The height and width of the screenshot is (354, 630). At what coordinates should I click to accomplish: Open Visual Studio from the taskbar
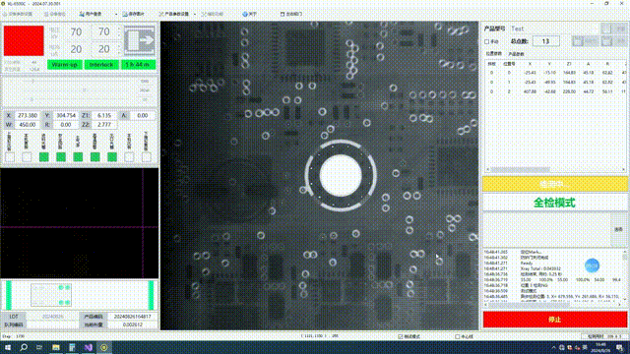[89, 347]
